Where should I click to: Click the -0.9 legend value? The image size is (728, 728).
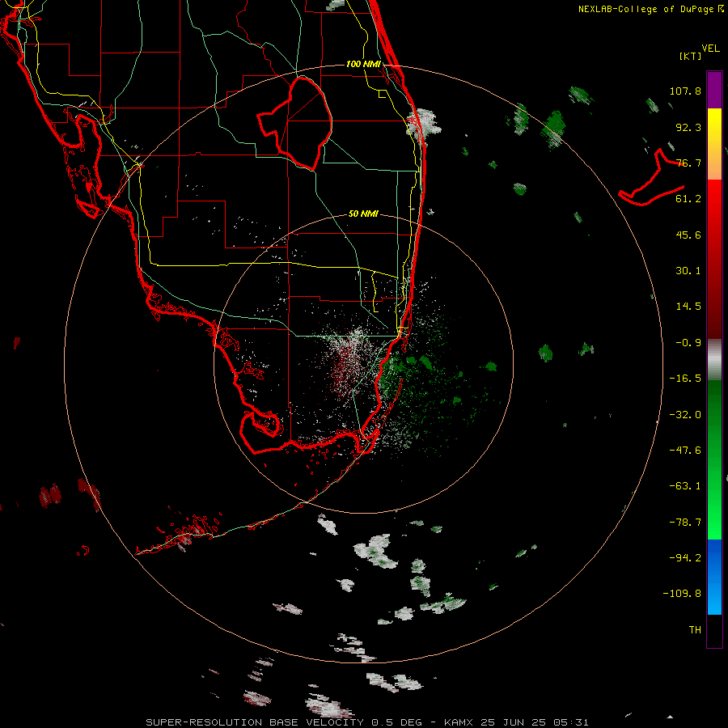688,343
